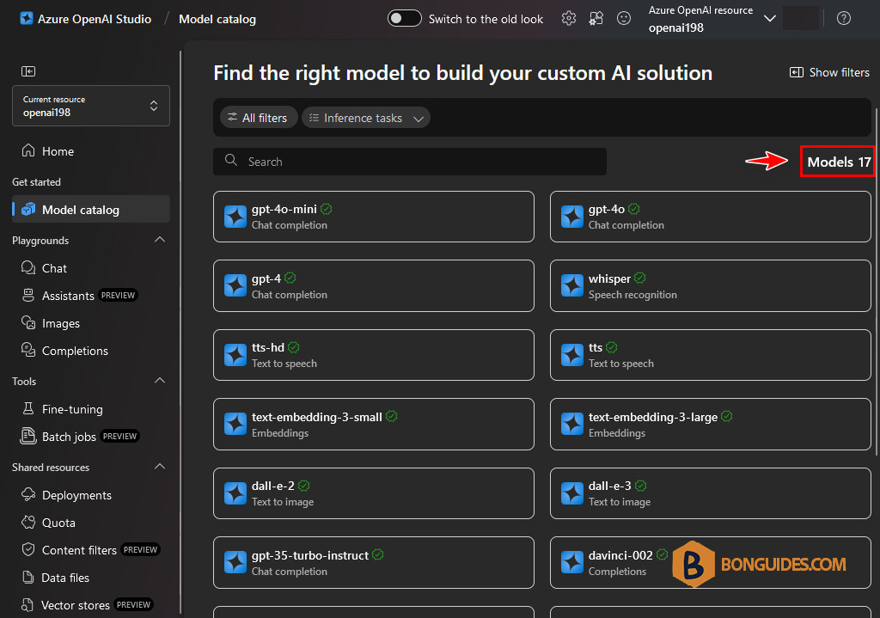Open the Completions playground
The width and height of the screenshot is (880, 618).
point(91,351)
